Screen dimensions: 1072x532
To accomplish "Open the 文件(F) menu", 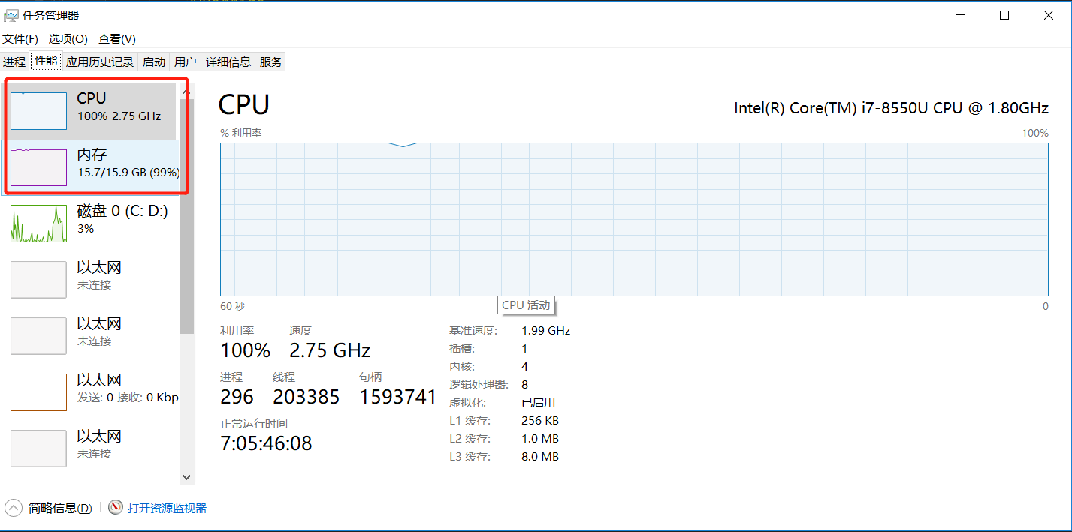I will (x=20, y=38).
